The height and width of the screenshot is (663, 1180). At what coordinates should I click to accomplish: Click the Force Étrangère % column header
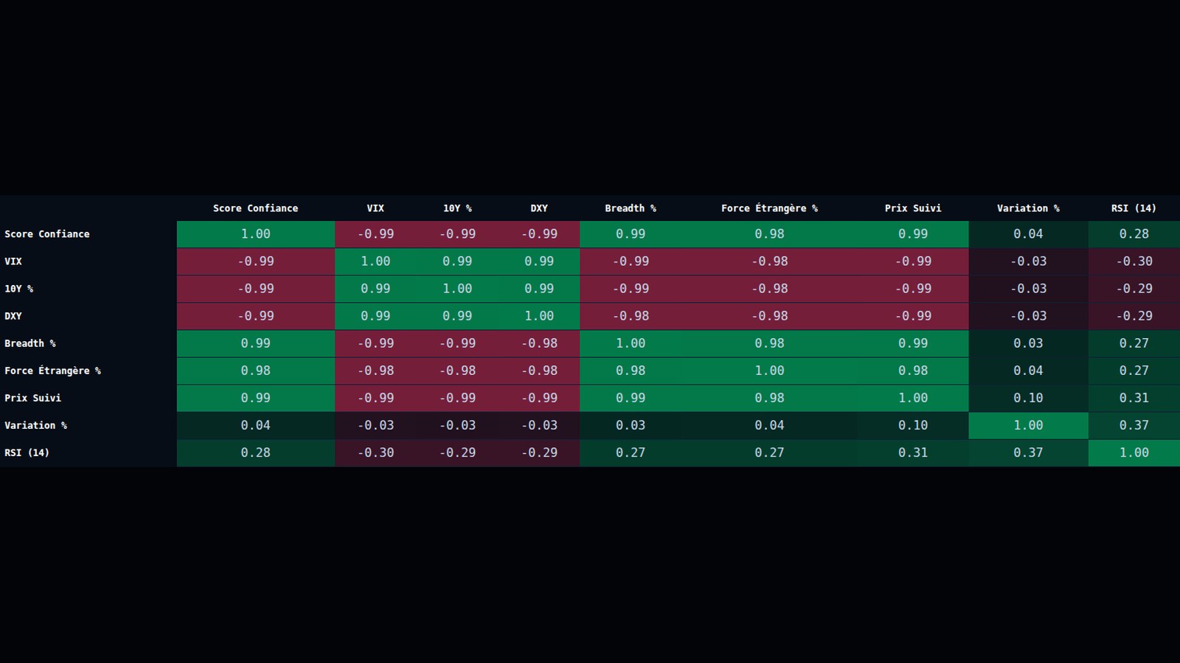(769, 208)
